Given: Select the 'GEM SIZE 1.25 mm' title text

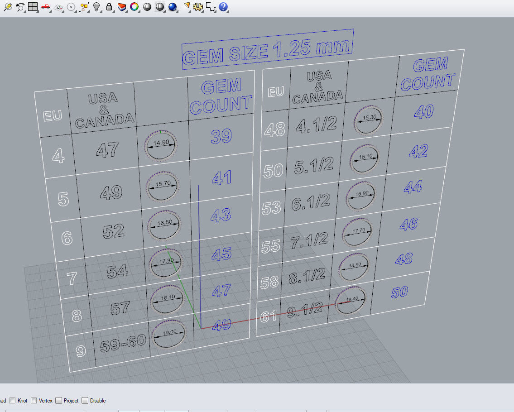Looking at the screenshot, I should 267,51.
